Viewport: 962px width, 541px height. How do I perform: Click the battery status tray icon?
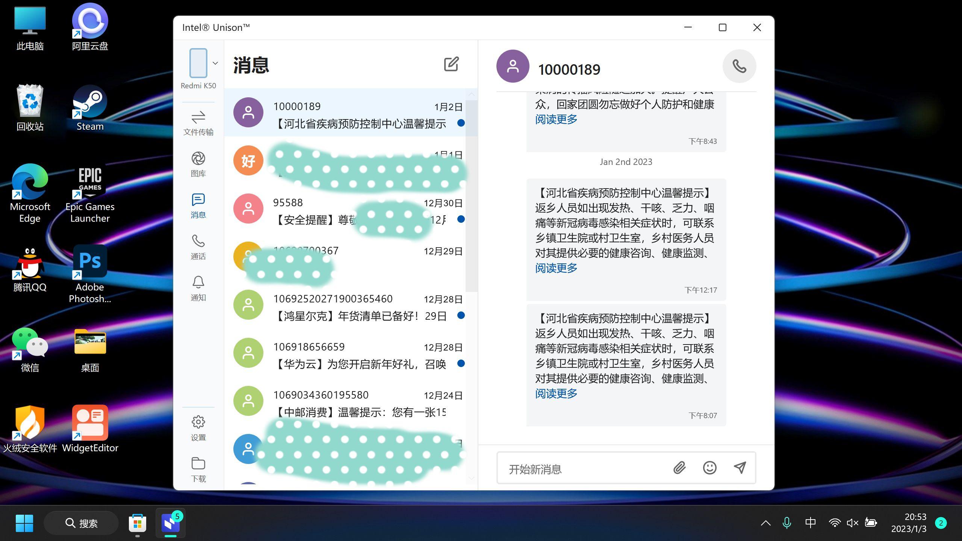(871, 523)
